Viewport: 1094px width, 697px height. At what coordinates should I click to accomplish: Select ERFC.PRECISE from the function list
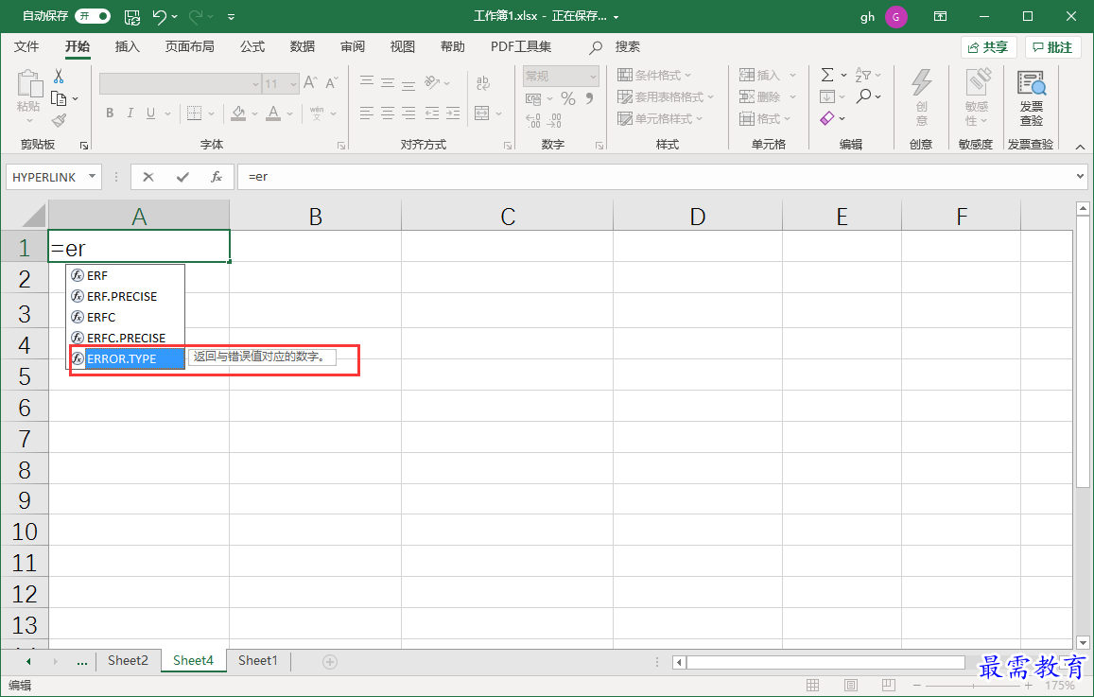click(x=126, y=338)
